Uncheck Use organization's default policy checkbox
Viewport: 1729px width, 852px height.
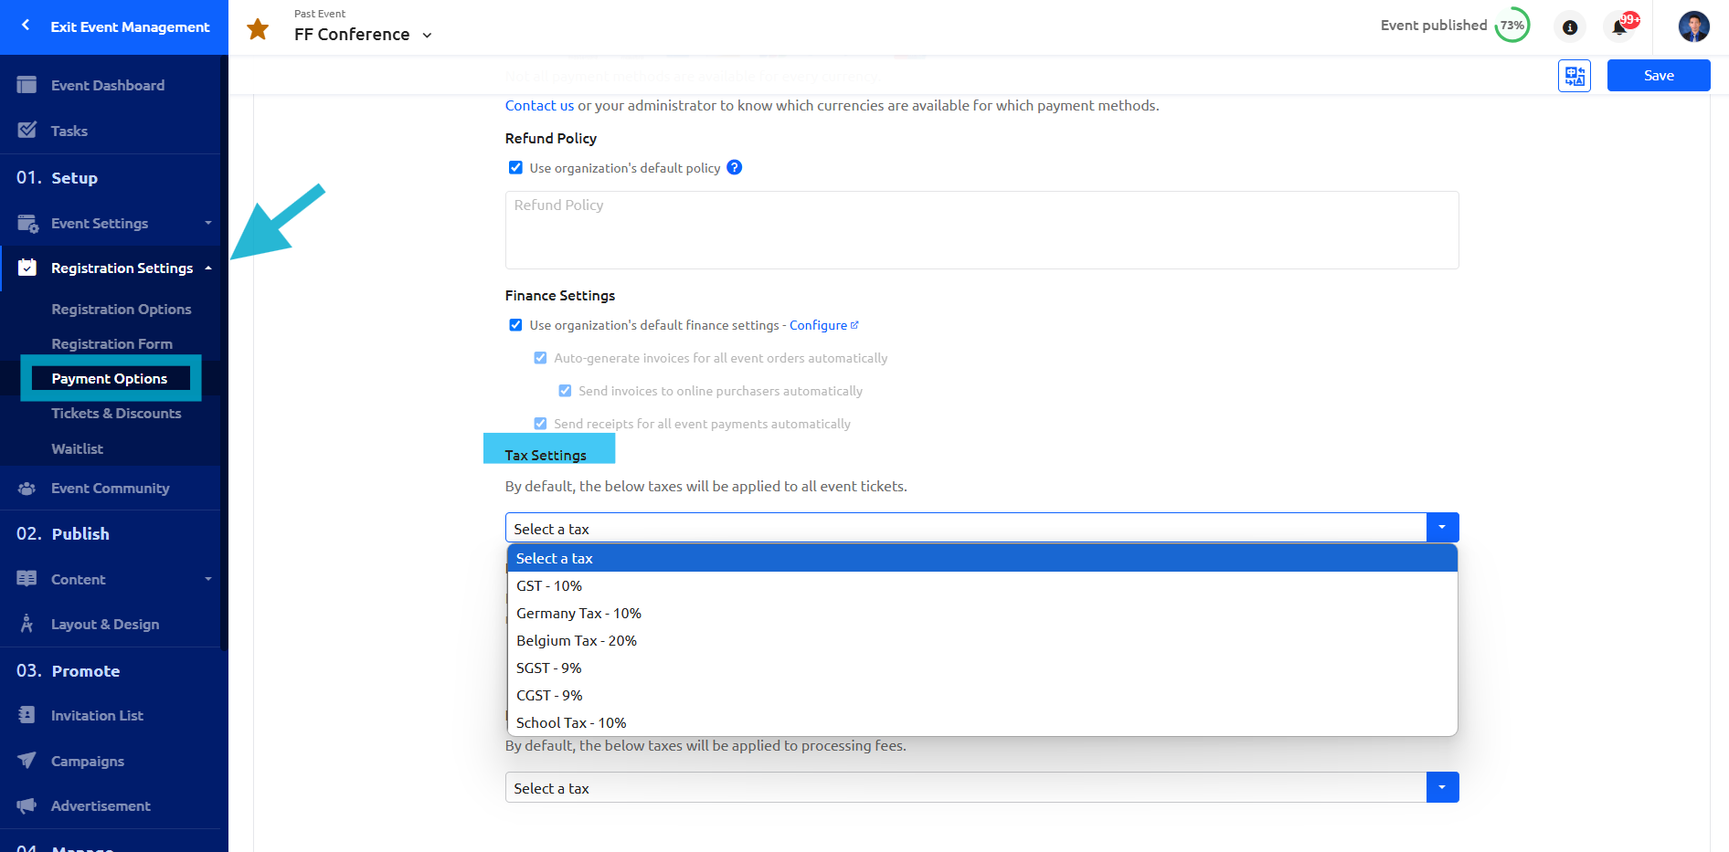[515, 168]
